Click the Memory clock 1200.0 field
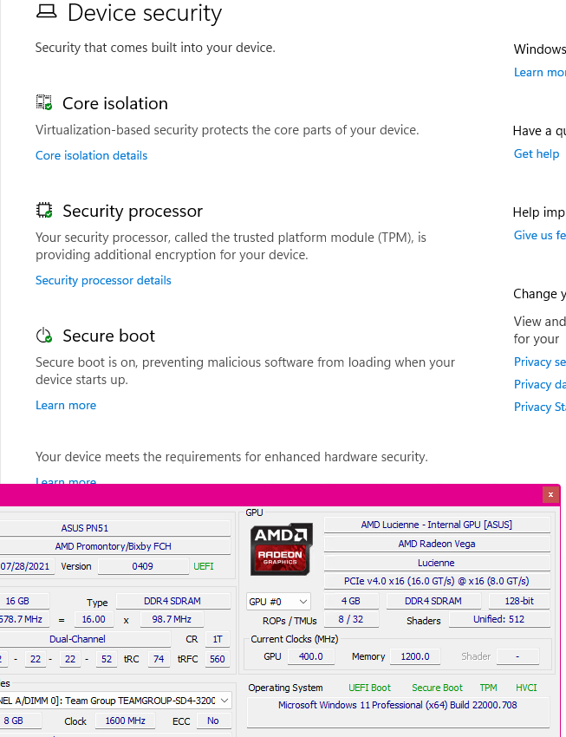This screenshot has width=566, height=737. click(414, 656)
